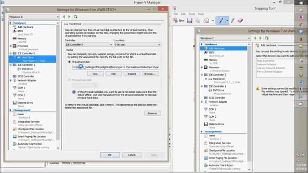
Task: Click the refresh icon in Windows 8 settings
Action: 76,17
